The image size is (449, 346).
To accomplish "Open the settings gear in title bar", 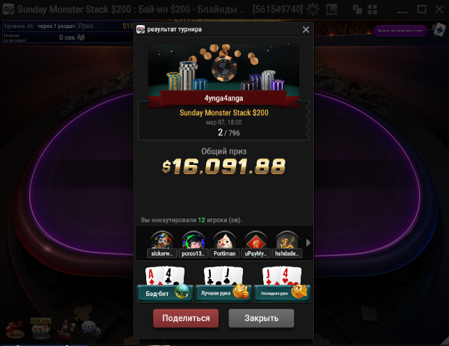I will [313, 10].
